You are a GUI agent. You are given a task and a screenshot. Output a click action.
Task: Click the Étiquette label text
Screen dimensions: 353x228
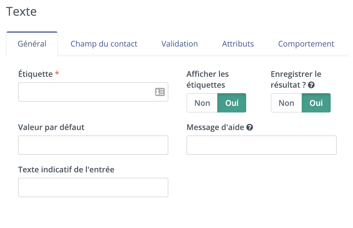(x=35, y=74)
